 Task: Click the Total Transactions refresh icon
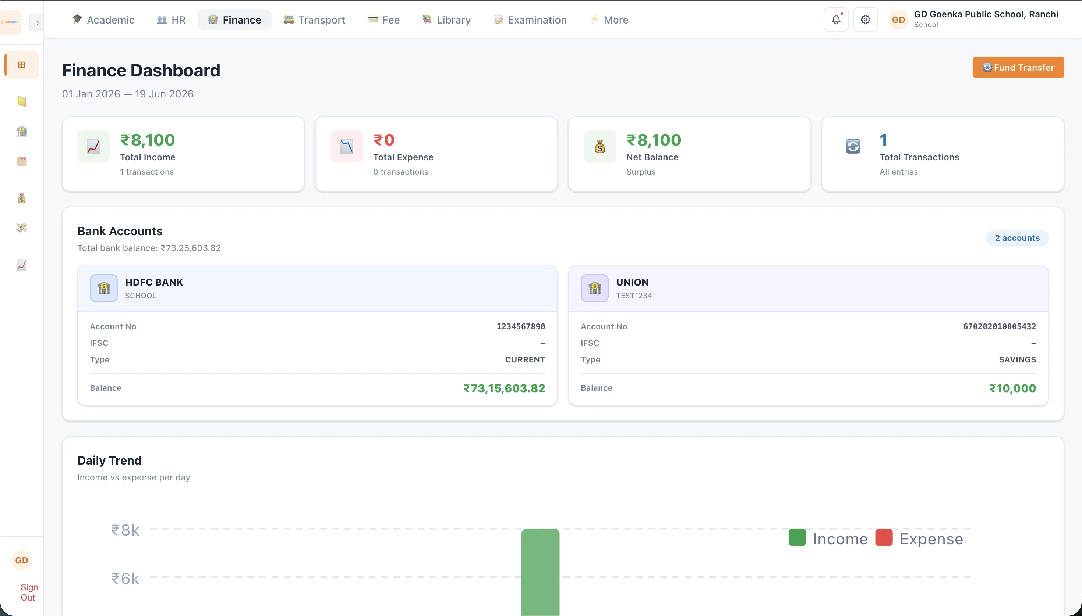[x=853, y=146]
